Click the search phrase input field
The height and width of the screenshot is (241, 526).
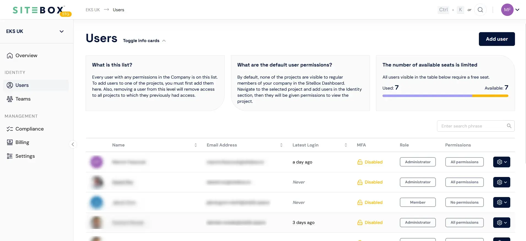pos(476,126)
